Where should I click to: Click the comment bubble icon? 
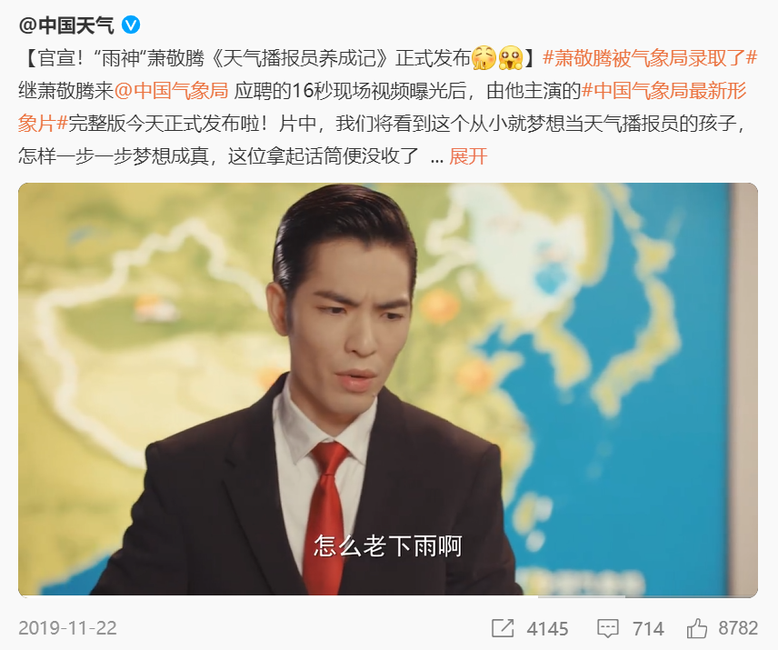(x=607, y=629)
